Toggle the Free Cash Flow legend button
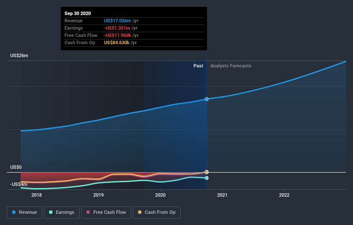Screen dimensions: 353x225 click(106, 213)
